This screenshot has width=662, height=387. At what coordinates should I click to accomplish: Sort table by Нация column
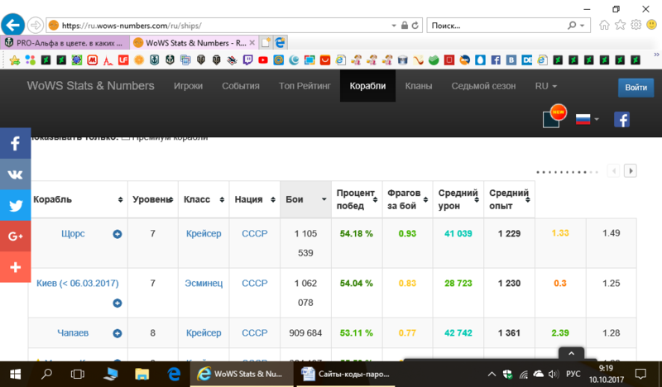(x=255, y=199)
